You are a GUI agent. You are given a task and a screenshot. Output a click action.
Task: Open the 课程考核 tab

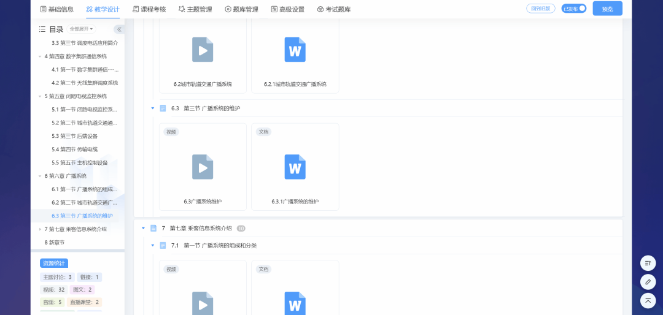click(x=149, y=9)
